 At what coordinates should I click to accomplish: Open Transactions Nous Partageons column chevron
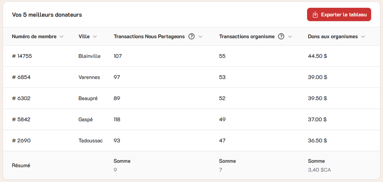click(200, 36)
